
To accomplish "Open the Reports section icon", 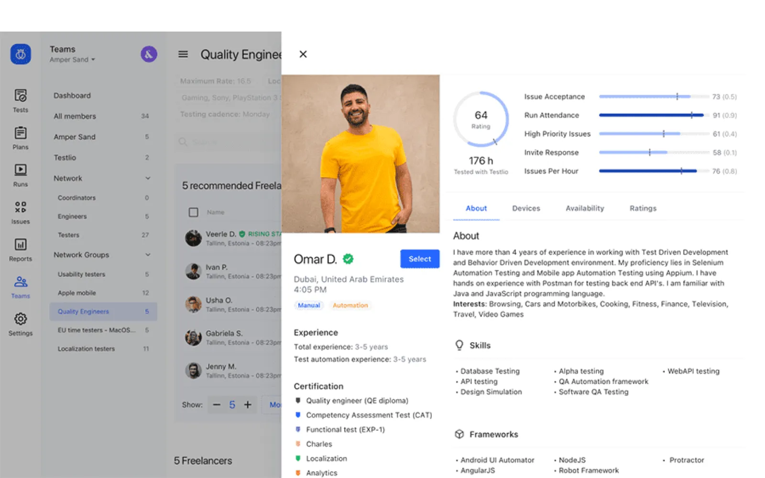I will tap(21, 244).
